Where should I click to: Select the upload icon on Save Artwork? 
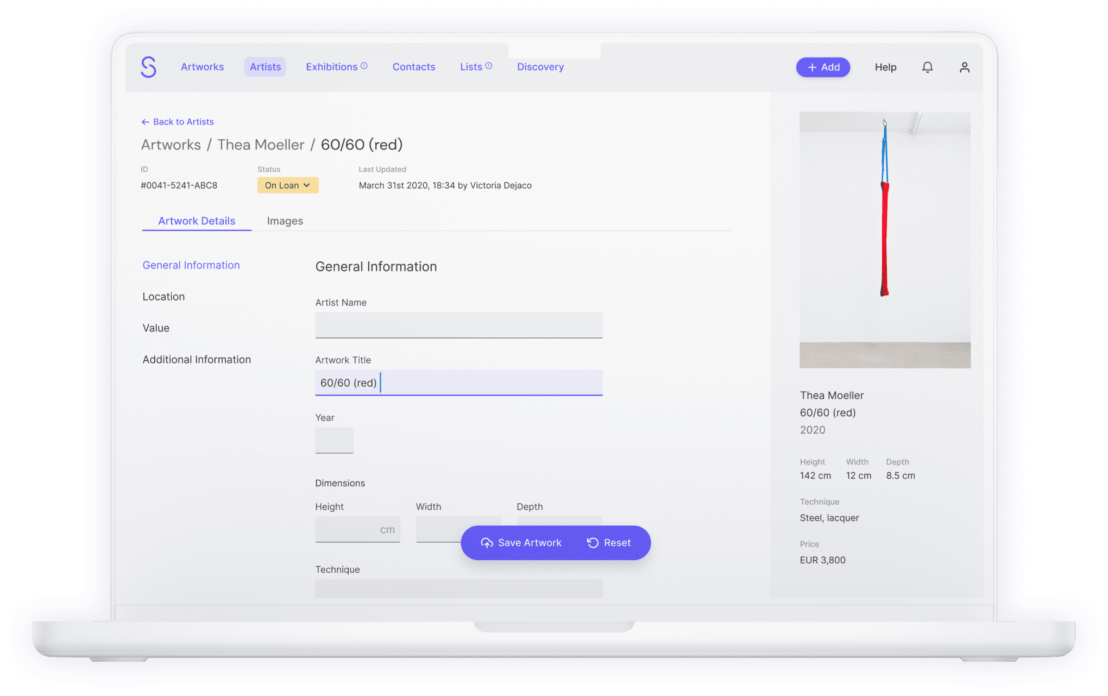click(x=487, y=542)
